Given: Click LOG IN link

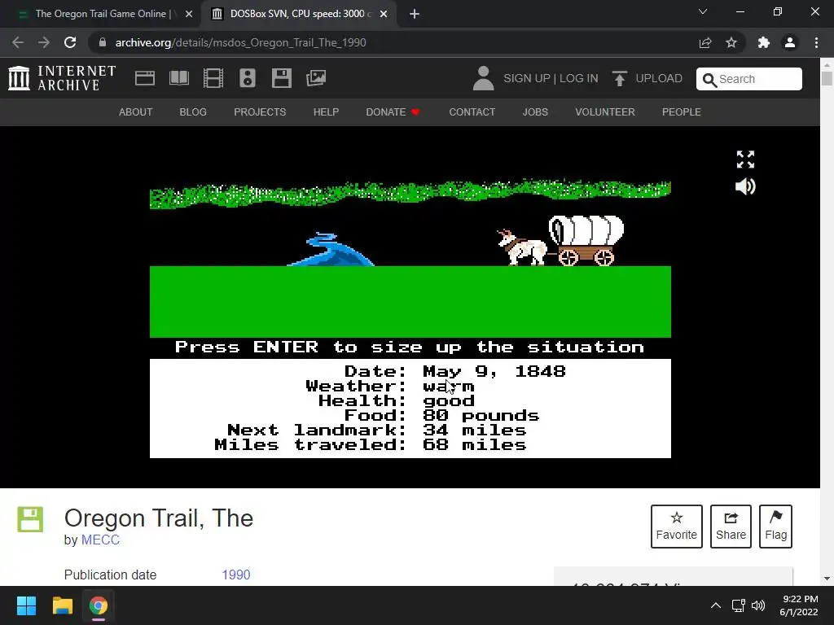Looking at the screenshot, I should (x=579, y=79).
